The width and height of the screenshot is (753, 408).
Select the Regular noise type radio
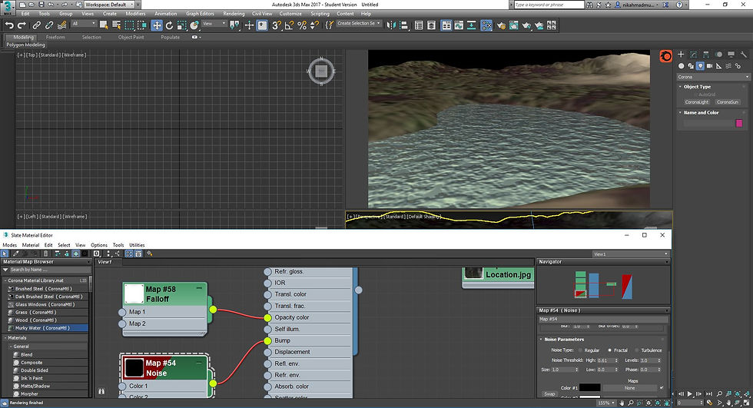coord(581,350)
